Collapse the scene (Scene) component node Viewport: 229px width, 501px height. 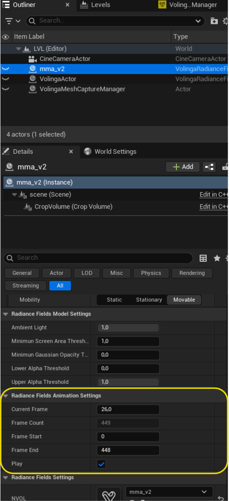point(14,195)
